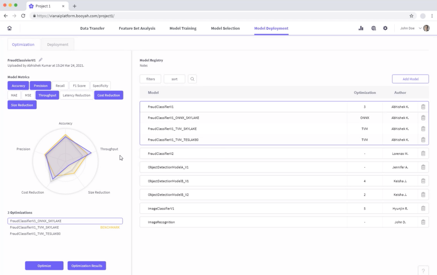
Task: Open the filters dropdown
Action: tap(150, 79)
